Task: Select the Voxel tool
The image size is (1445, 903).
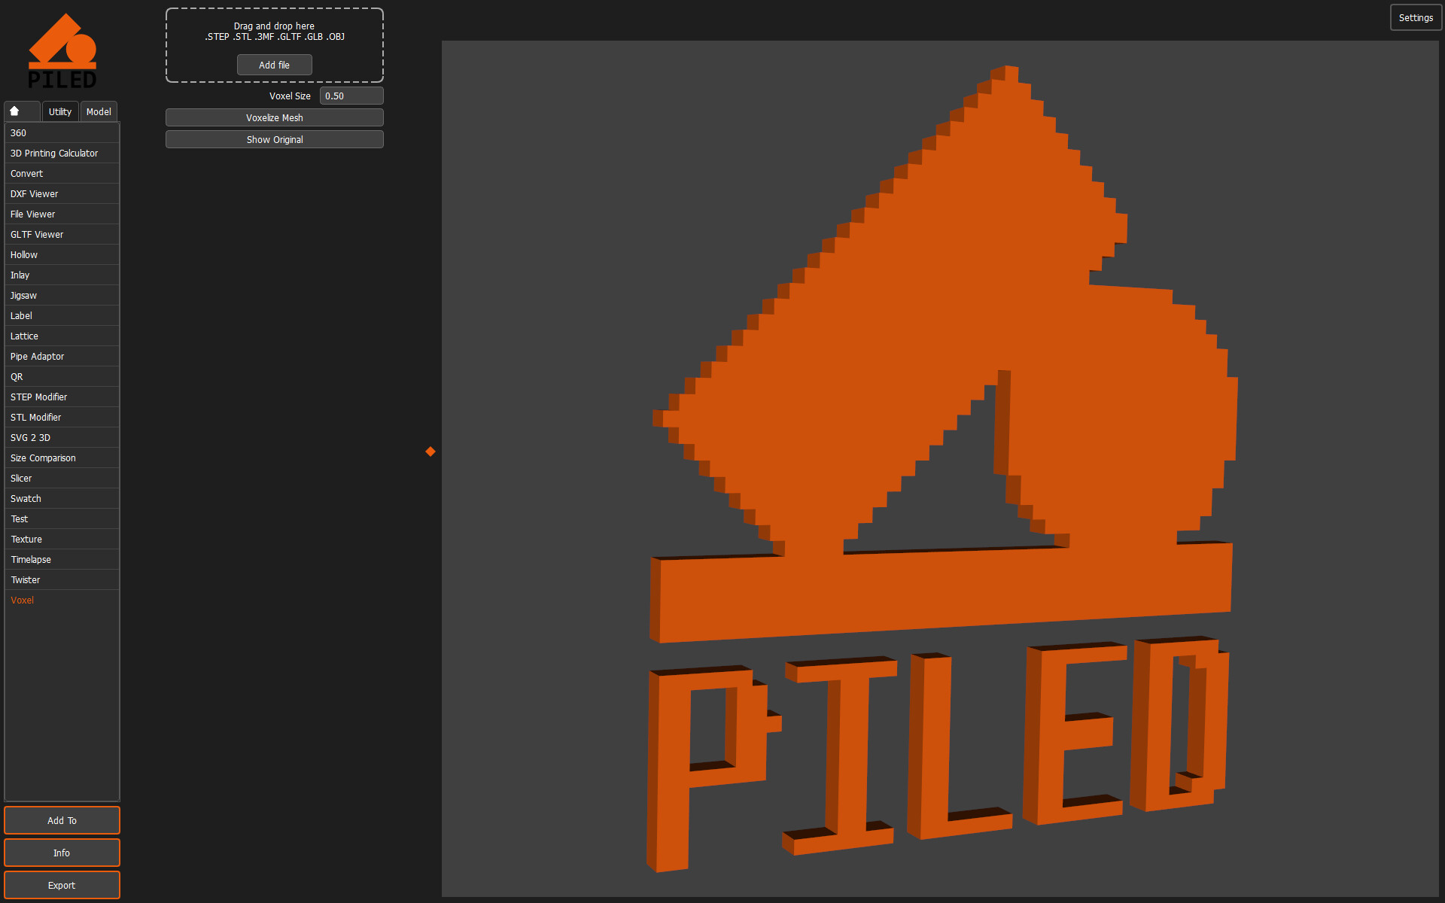Action: [x=62, y=600]
